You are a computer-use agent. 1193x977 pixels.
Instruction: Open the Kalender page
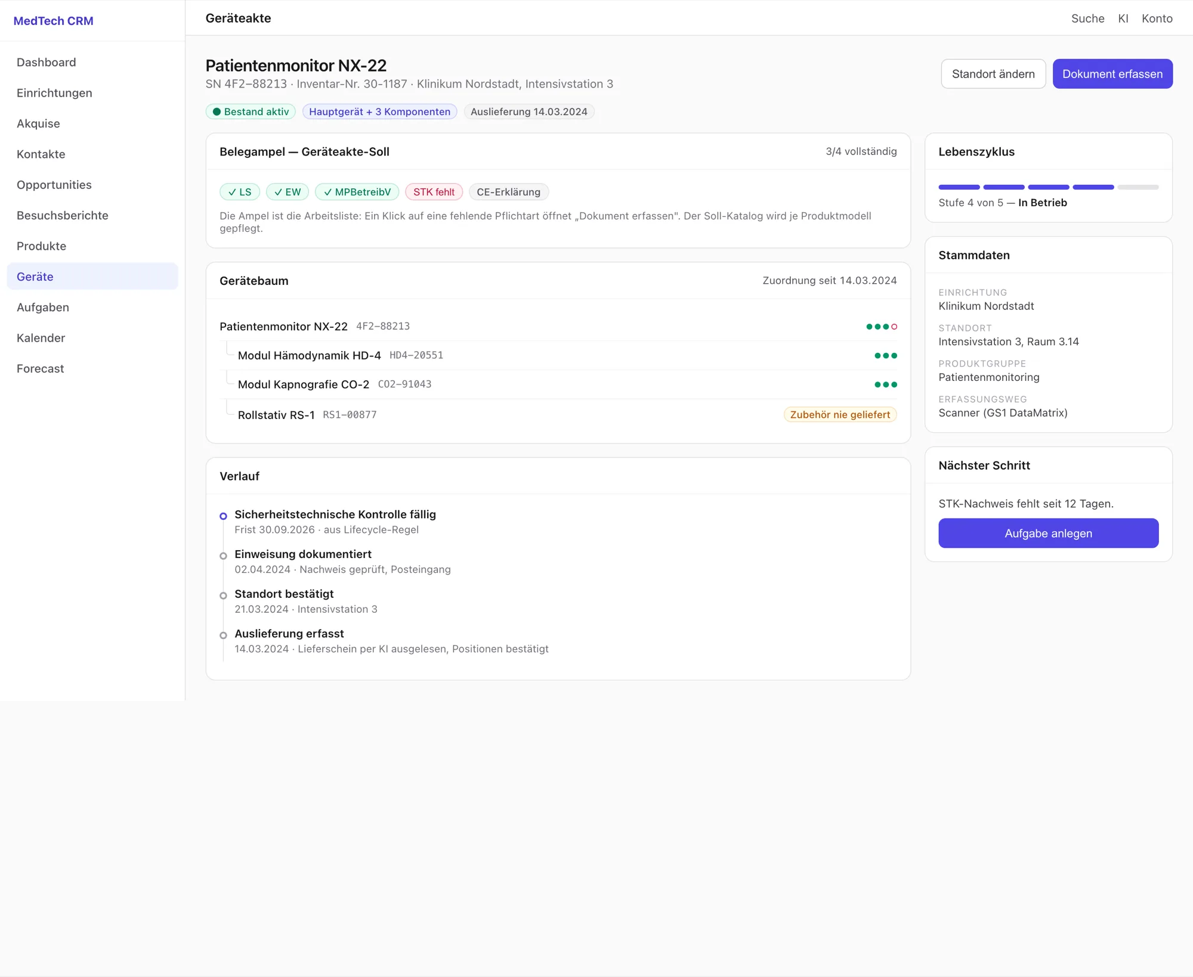(x=92, y=338)
